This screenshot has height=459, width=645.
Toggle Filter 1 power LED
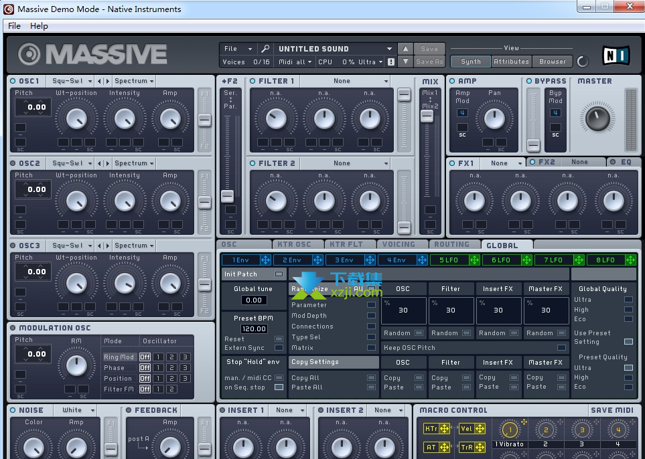tap(252, 81)
